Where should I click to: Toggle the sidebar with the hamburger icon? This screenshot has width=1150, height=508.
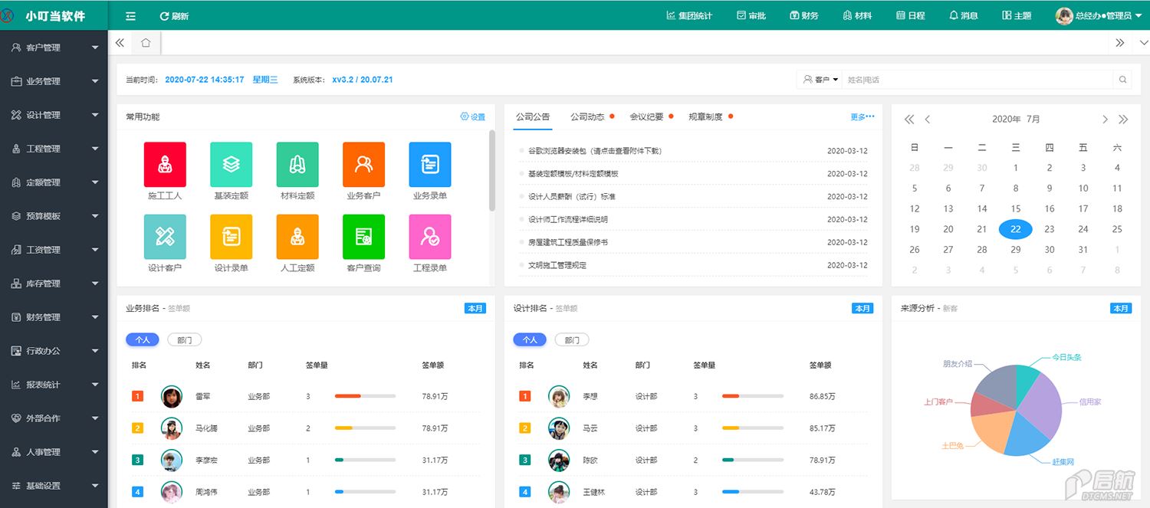[x=130, y=16]
